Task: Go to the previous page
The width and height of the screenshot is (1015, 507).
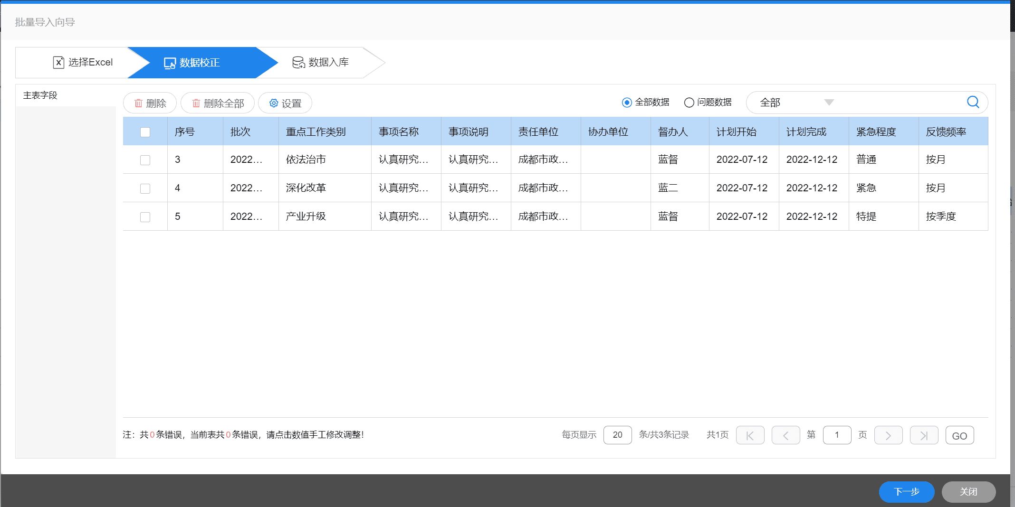Action: (x=785, y=435)
